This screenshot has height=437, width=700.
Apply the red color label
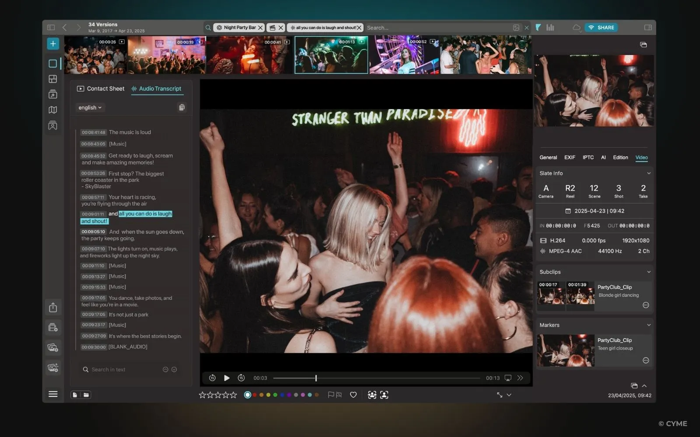(255, 395)
